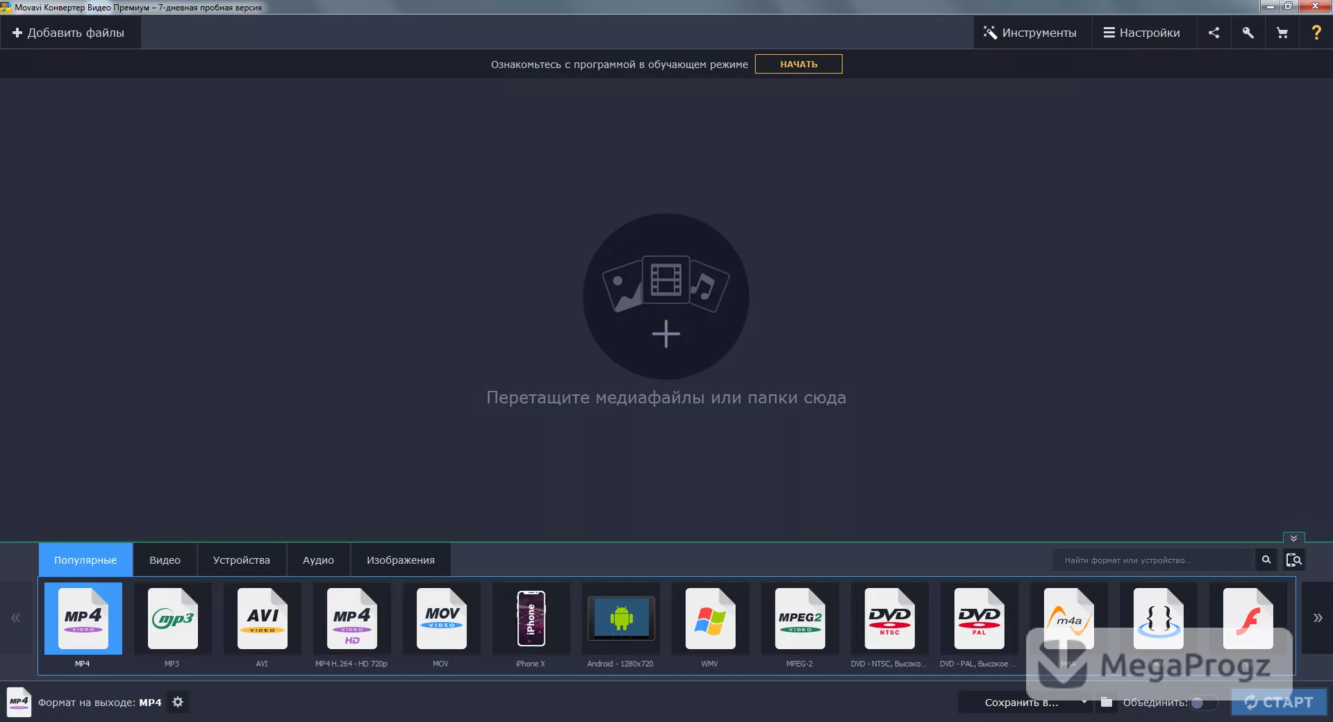Open the shopping cart purchase icon

pos(1282,33)
